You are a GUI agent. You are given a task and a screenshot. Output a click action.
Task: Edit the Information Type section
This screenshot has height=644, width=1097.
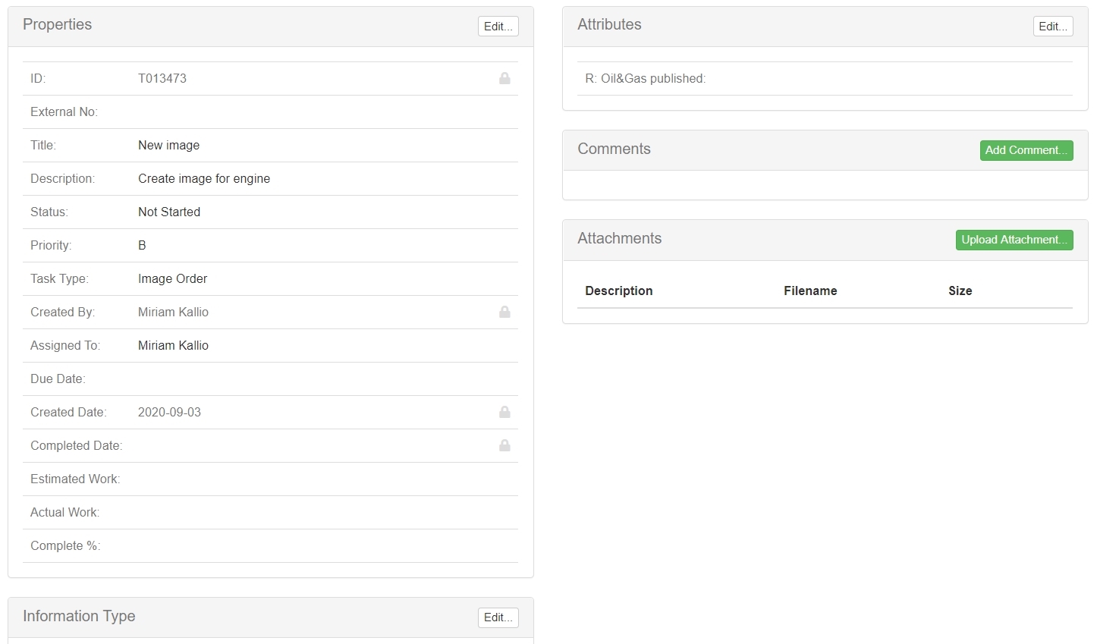[x=498, y=617]
